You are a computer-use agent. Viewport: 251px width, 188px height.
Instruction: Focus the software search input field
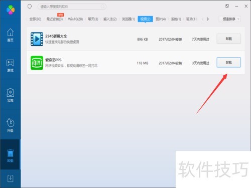point(72,7)
